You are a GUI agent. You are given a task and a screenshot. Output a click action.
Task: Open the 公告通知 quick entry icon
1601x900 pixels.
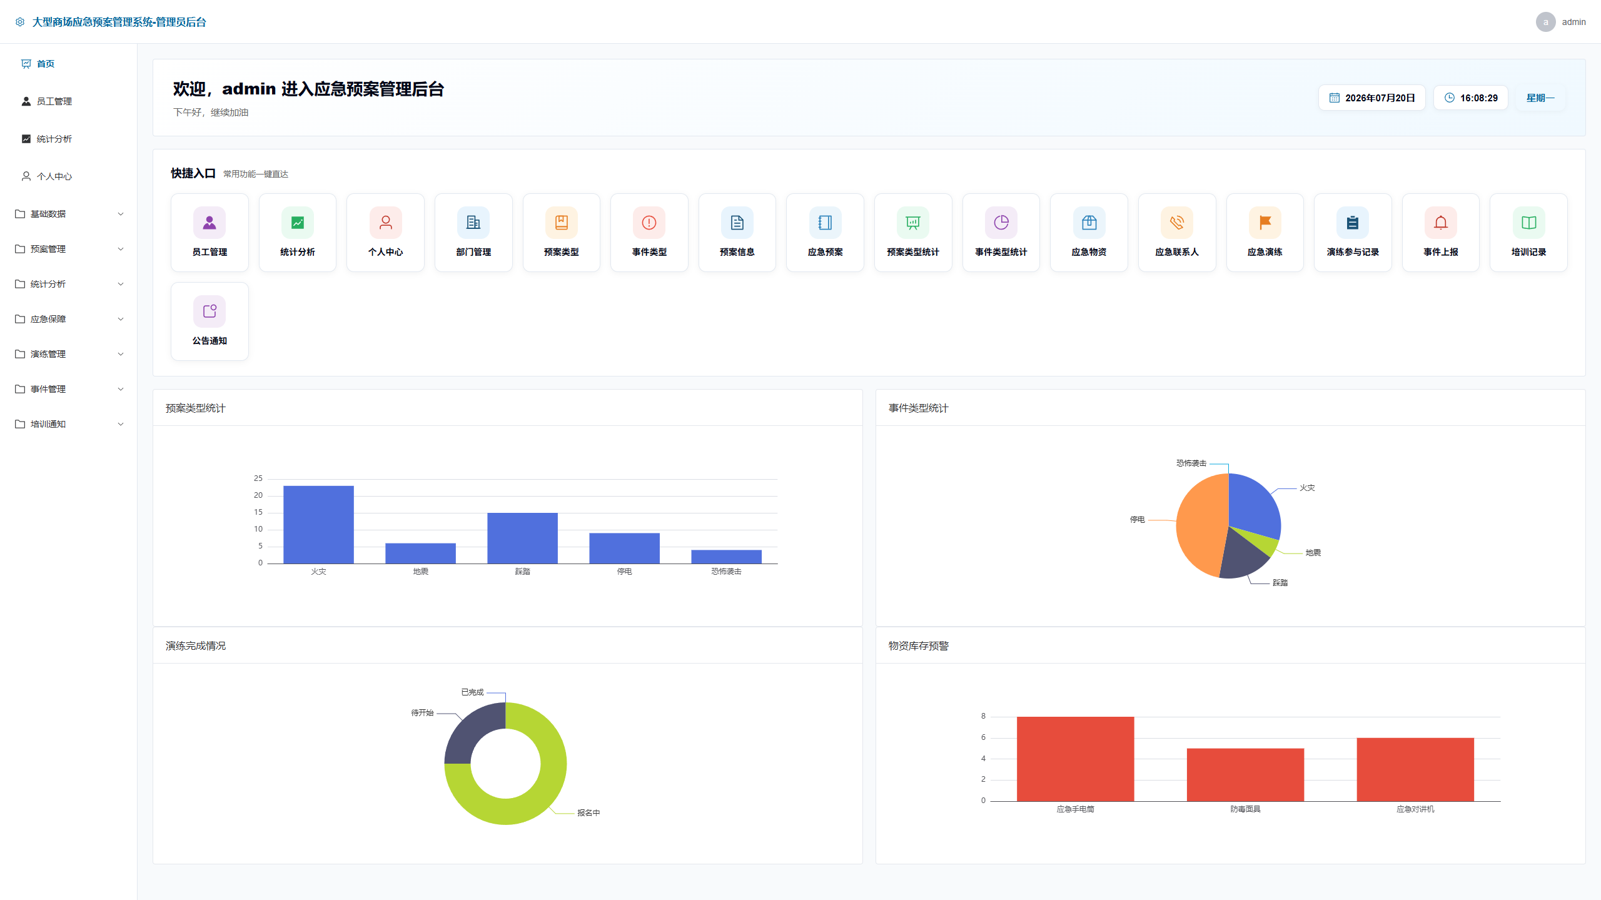pyautogui.click(x=210, y=311)
